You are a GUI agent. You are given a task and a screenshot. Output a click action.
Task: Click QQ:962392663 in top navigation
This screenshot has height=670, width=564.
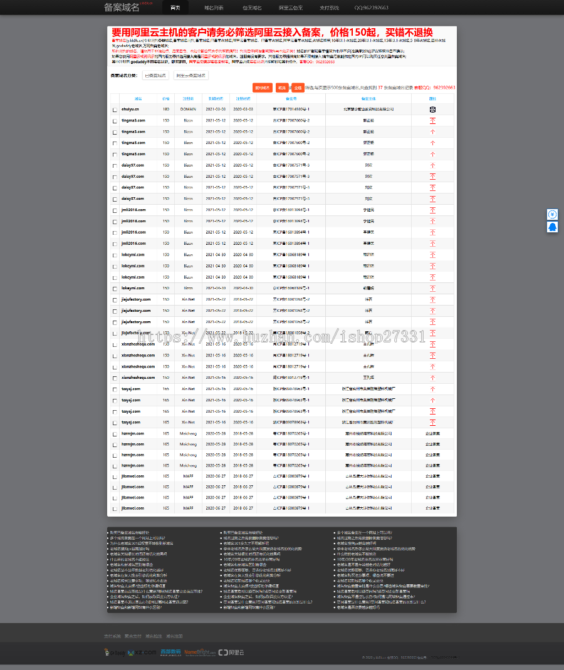coord(371,8)
